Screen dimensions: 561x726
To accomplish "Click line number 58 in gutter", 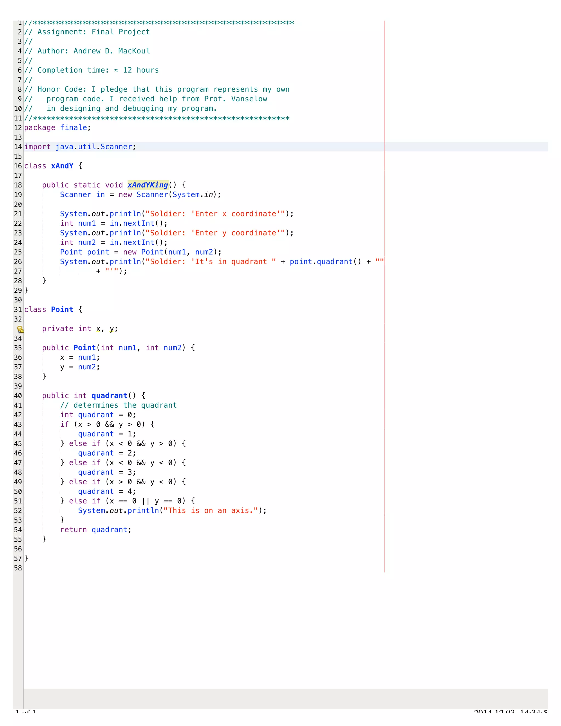I will (x=18, y=568).
